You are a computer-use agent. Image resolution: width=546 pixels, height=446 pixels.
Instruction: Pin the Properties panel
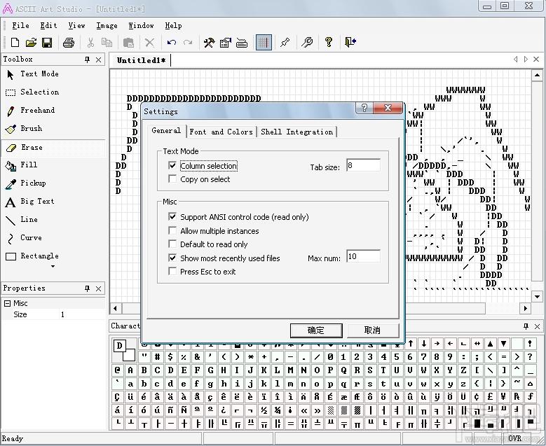pyautogui.click(x=87, y=288)
